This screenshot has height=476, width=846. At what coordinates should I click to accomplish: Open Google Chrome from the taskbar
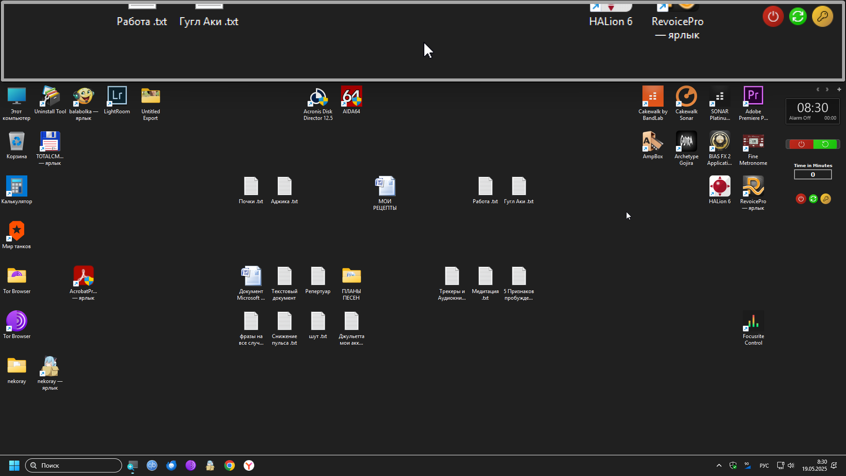230,465
